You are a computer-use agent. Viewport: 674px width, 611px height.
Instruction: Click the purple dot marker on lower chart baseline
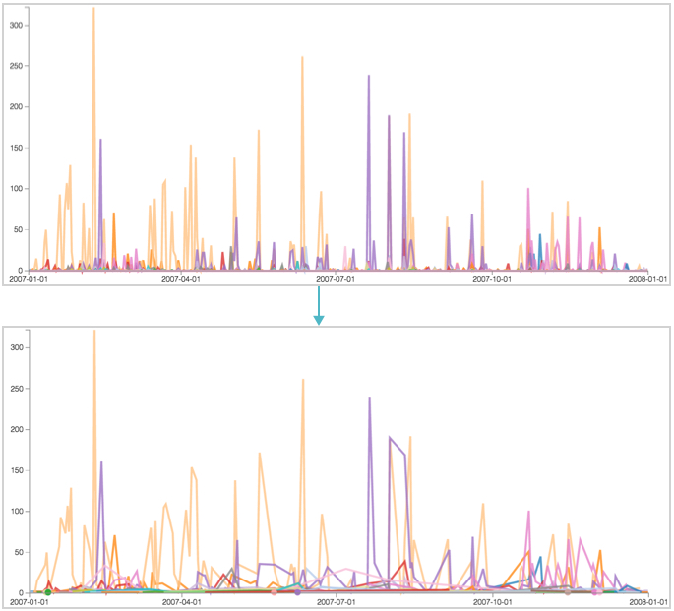click(x=297, y=592)
